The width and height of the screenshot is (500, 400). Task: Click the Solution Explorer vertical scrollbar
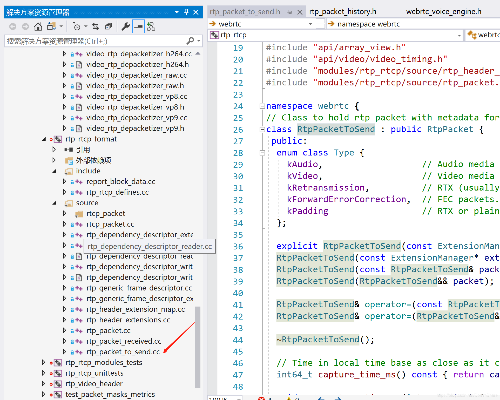tap(198, 347)
